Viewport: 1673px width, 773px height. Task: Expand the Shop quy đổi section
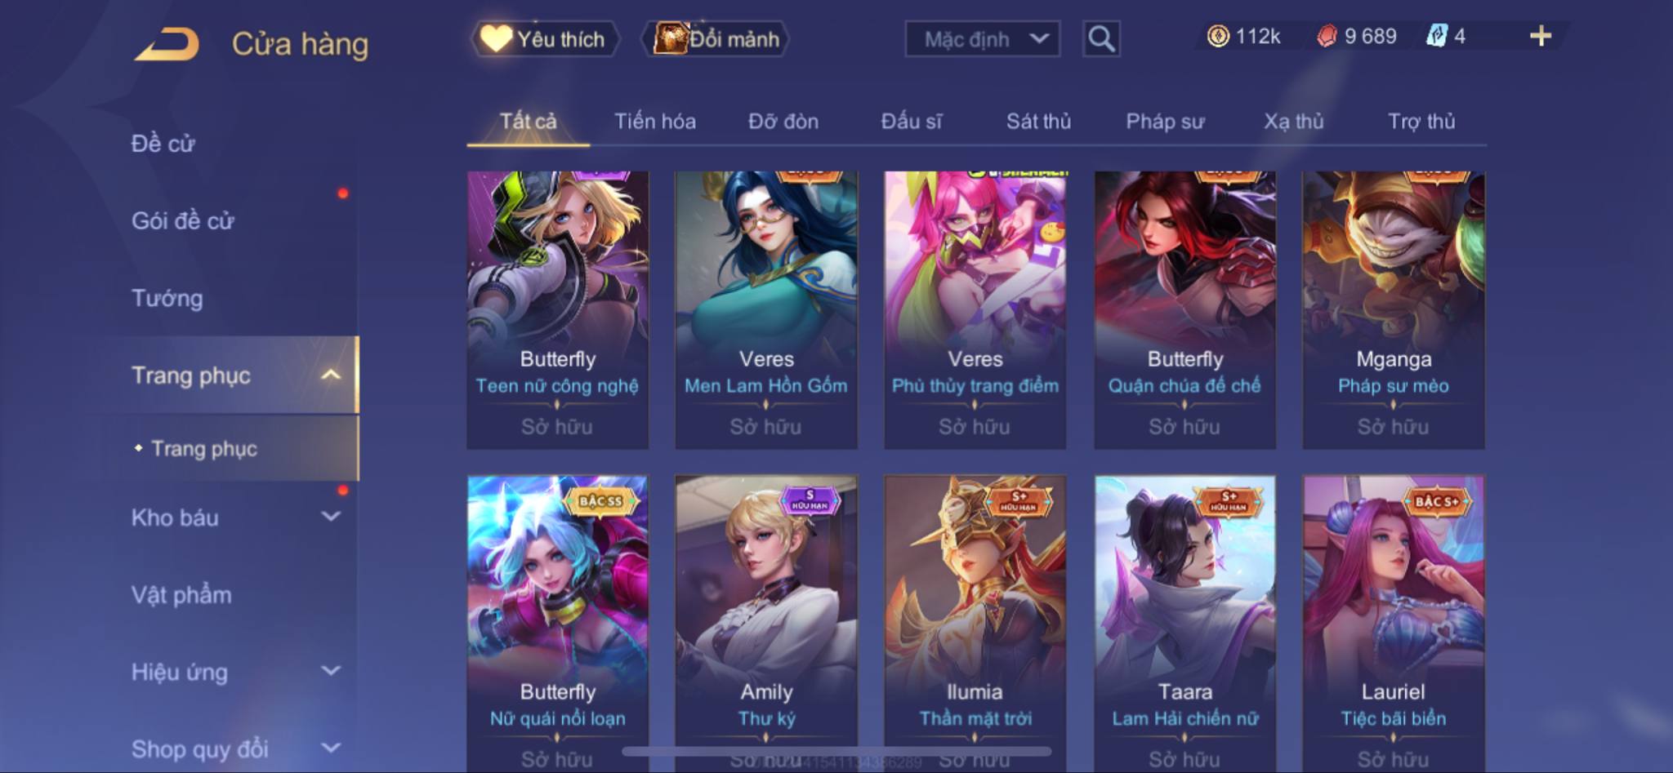(331, 748)
